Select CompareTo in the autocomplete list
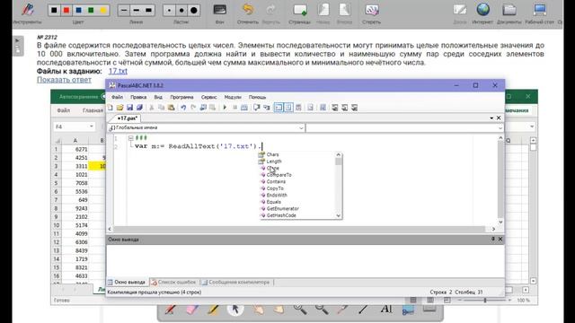This screenshot has height=323, width=575. point(279,175)
